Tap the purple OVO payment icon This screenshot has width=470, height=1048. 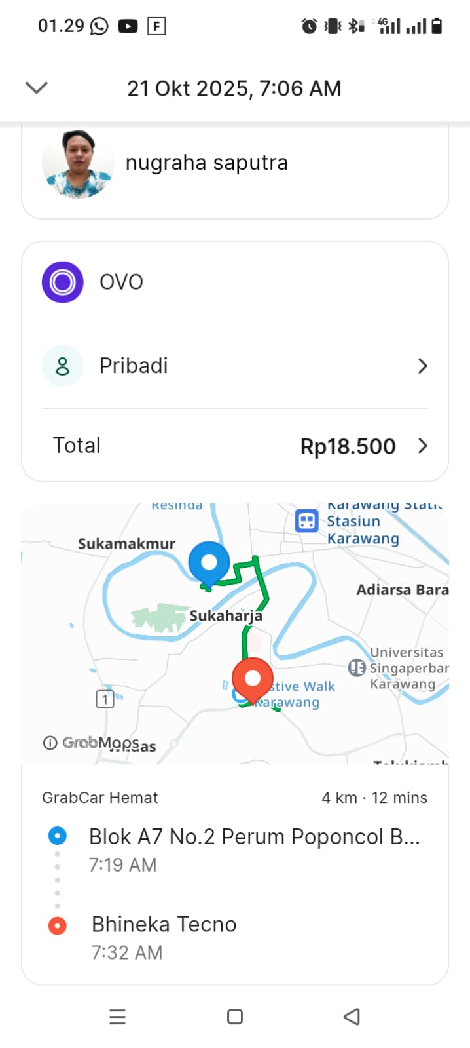click(x=63, y=282)
